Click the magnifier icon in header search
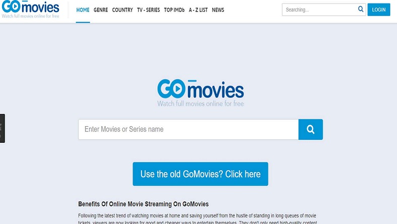The height and width of the screenshot is (224, 397). pos(361,9)
